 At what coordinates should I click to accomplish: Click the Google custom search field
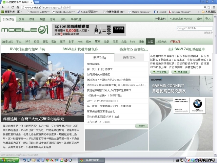[195, 28]
